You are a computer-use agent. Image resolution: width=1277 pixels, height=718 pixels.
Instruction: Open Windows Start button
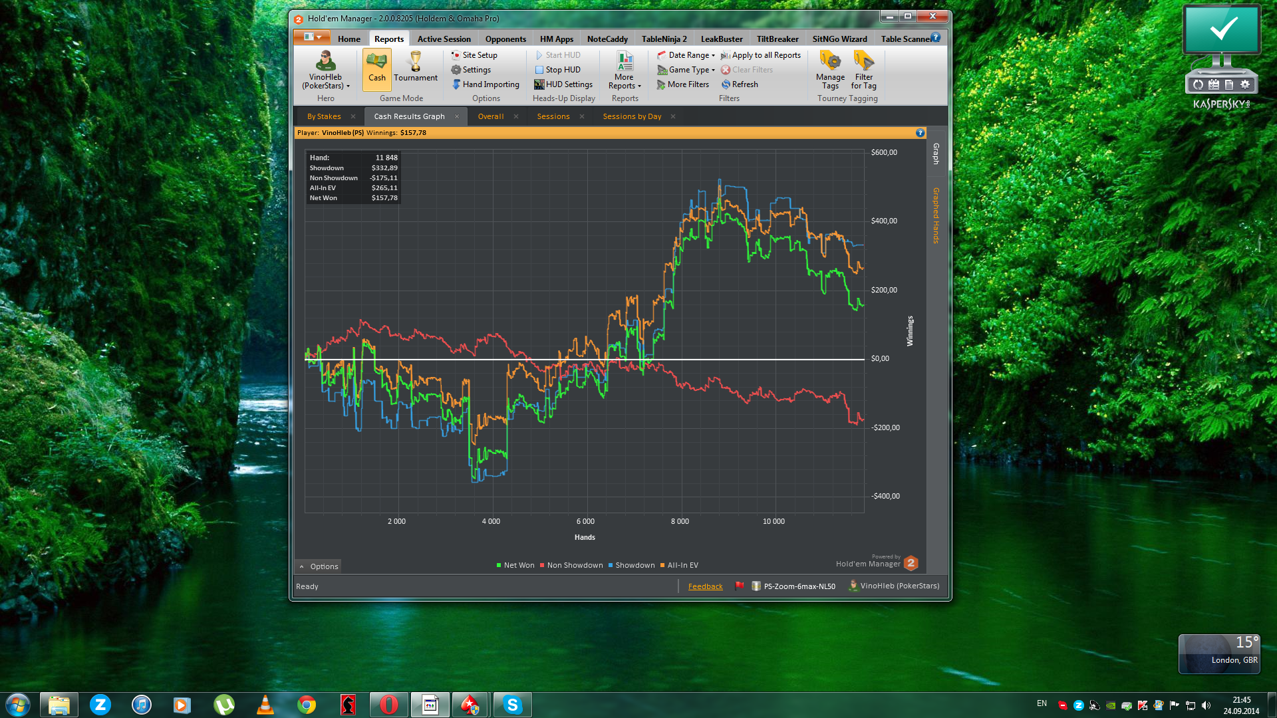pos(18,705)
